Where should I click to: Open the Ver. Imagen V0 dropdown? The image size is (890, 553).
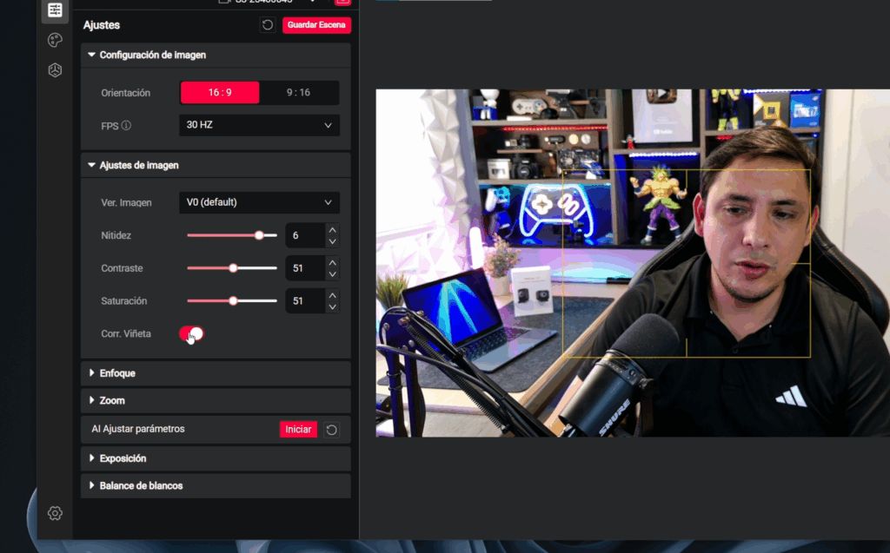pos(259,202)
